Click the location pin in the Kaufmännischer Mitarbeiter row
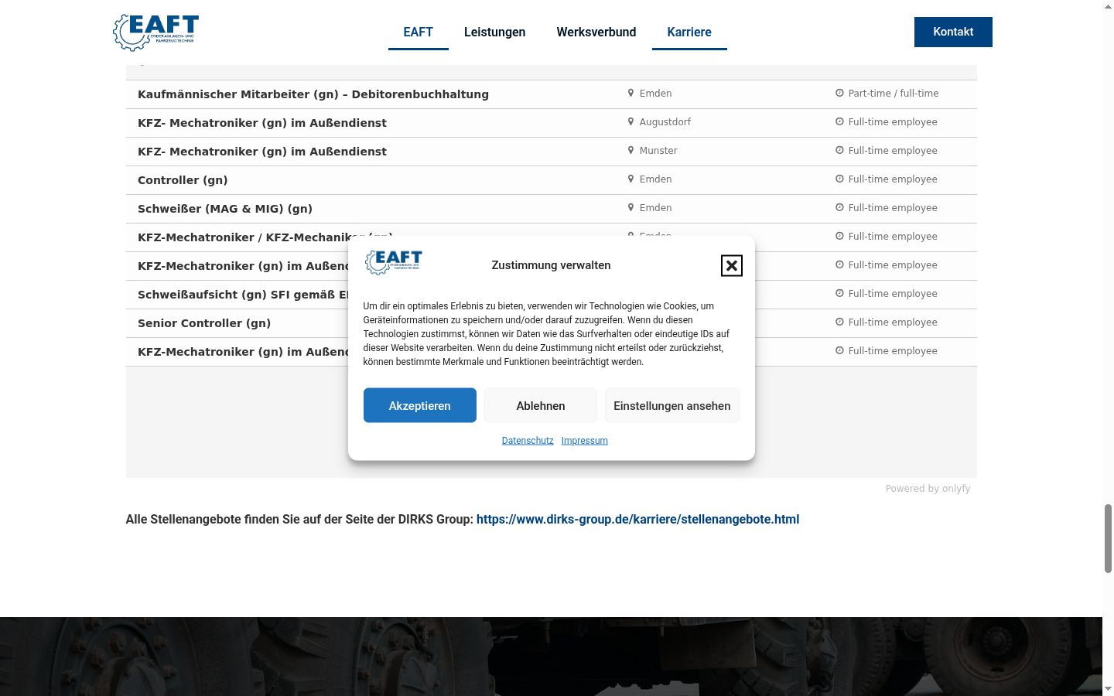 [x=630, y=93]
